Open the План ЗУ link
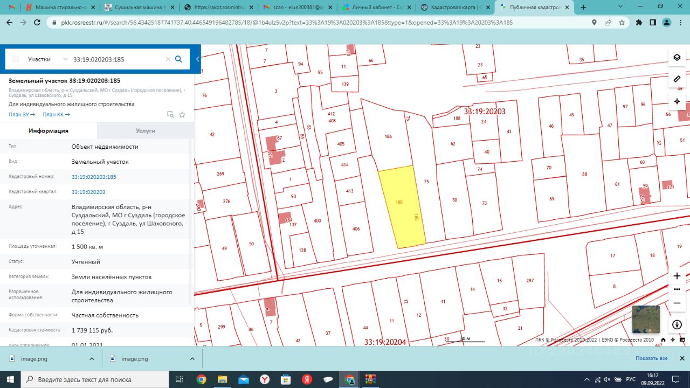Viewport: 690px width, 388px height. coord(22,114)
